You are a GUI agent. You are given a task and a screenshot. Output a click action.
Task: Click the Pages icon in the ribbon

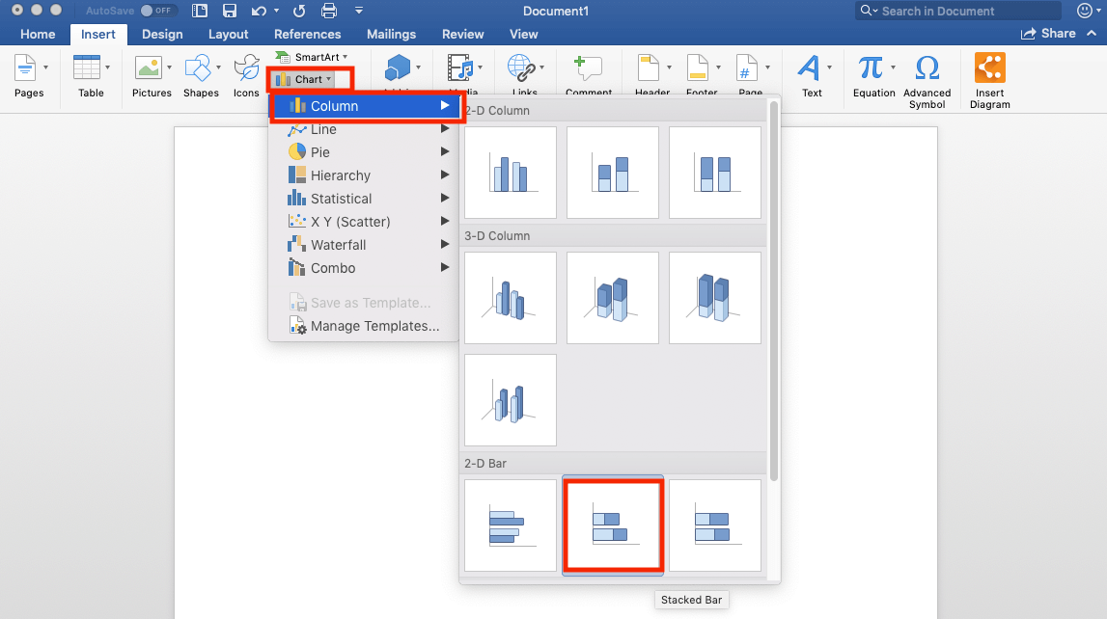tap(25, 68)
